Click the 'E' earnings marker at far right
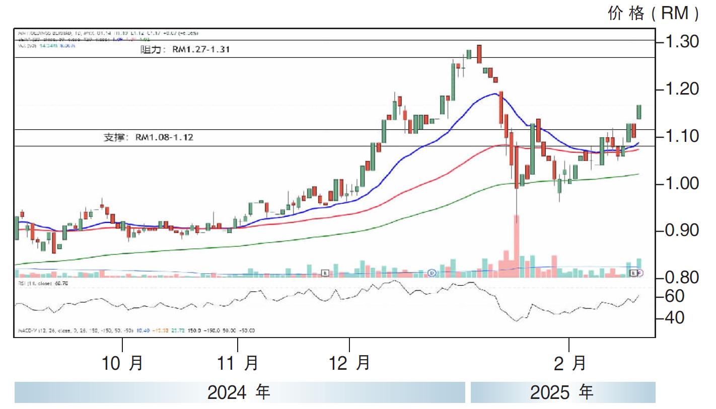The image size is (716, 409). pyautogui.click(x=634, y=273)
